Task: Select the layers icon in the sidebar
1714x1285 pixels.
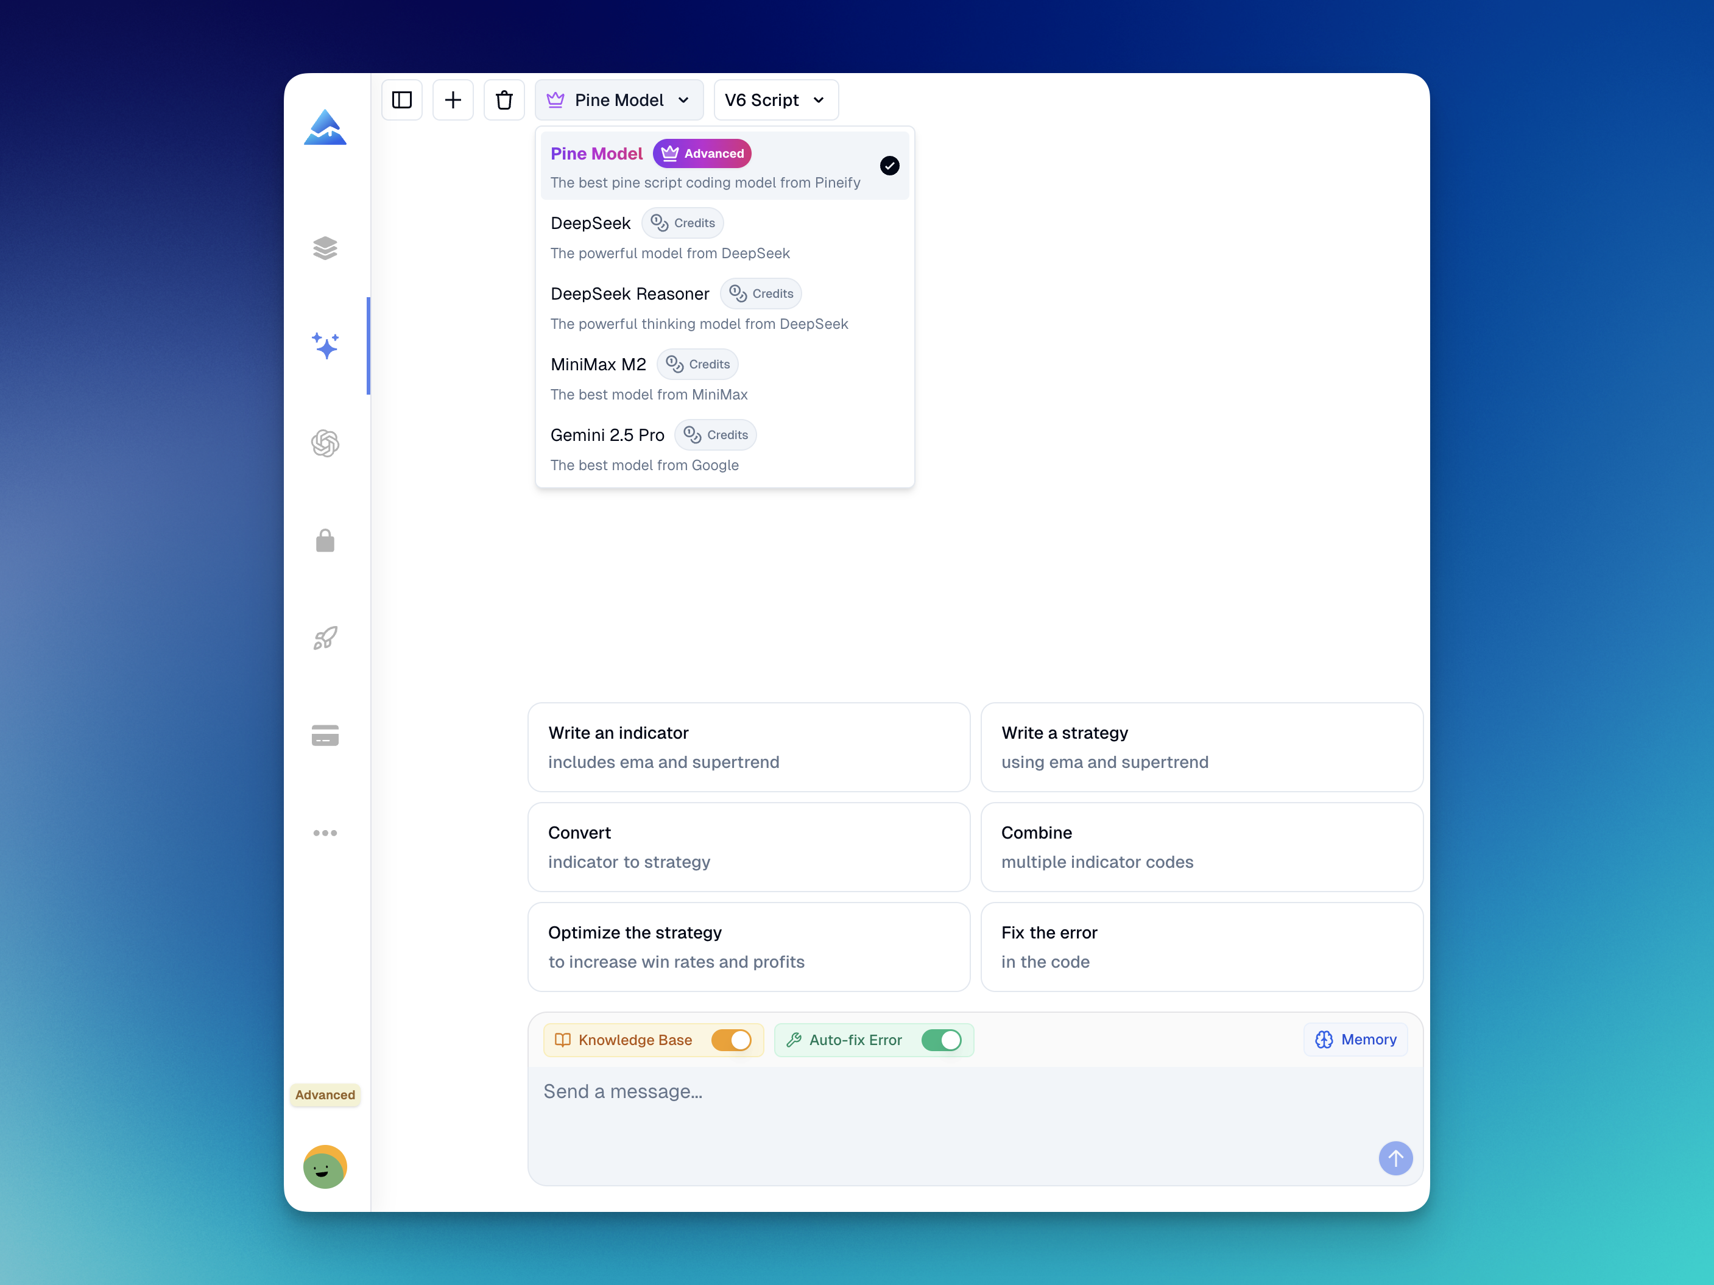Action: click(325, 248)
